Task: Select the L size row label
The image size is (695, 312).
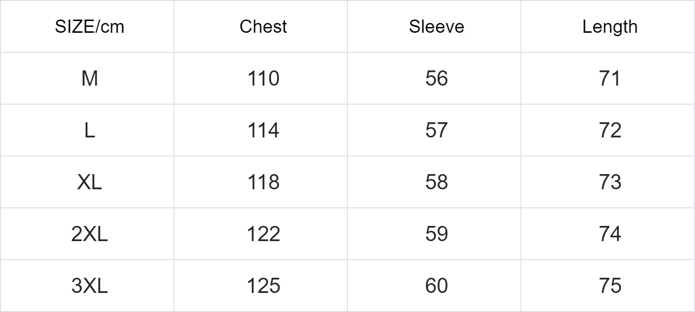Action: [x=89, y=130]
